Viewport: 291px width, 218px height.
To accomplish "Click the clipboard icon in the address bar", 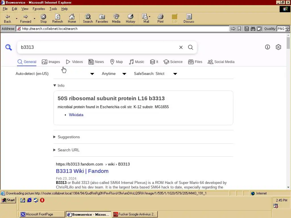I will click(259, 29).
